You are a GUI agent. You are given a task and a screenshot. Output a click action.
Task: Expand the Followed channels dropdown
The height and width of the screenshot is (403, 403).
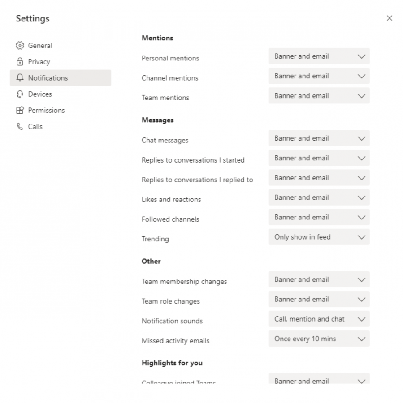(x=319, y=217)
